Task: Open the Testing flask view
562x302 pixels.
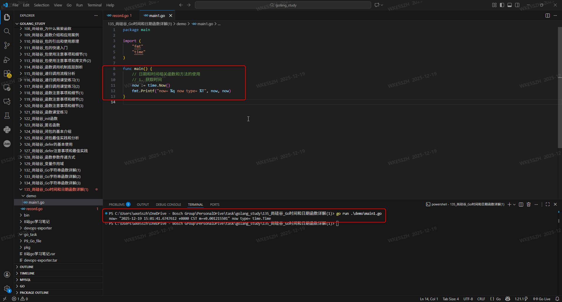Action: point(7,116)
